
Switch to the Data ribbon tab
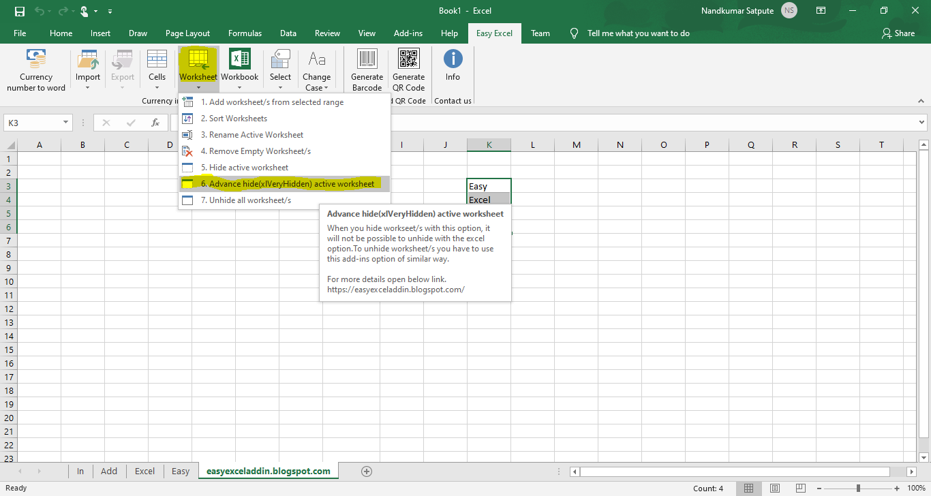[288, 33]
